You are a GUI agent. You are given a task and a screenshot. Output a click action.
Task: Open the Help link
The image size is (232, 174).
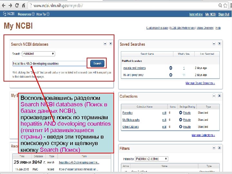coord(218,28)
